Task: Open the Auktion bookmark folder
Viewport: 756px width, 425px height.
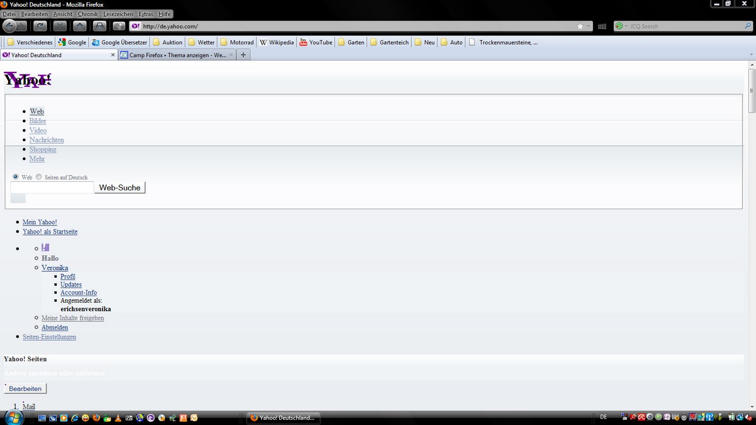Action: click(x=167, y=42)
